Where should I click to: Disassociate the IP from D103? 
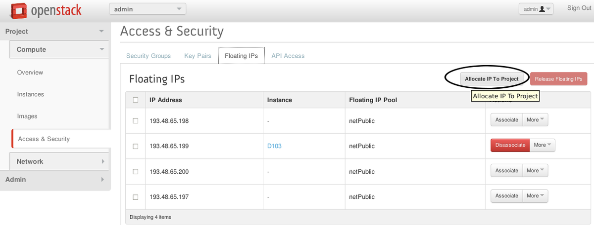point(510,145)
